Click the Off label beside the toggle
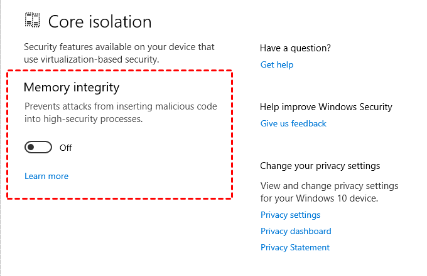The image size is (427, 276). point(66,148)
